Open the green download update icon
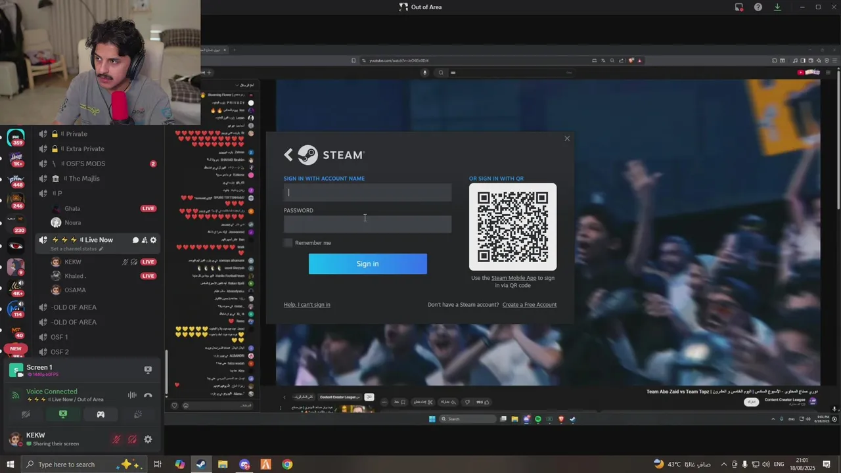Screen dimensions: 841x473 tap(777, 7)
